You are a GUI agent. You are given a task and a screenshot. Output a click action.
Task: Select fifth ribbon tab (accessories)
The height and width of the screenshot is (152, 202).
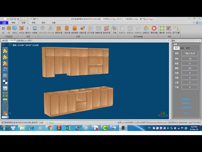[x=44, y=23]
